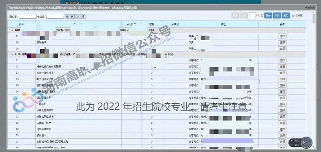Select the 音乐表演 major row button

[x=282, y=43]
